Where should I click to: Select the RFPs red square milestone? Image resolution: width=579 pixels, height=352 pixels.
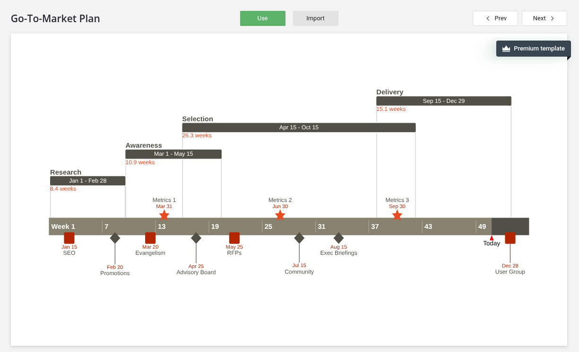234,238
